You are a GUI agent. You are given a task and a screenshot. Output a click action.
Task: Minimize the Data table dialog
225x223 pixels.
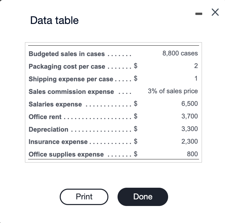(198, 13)
